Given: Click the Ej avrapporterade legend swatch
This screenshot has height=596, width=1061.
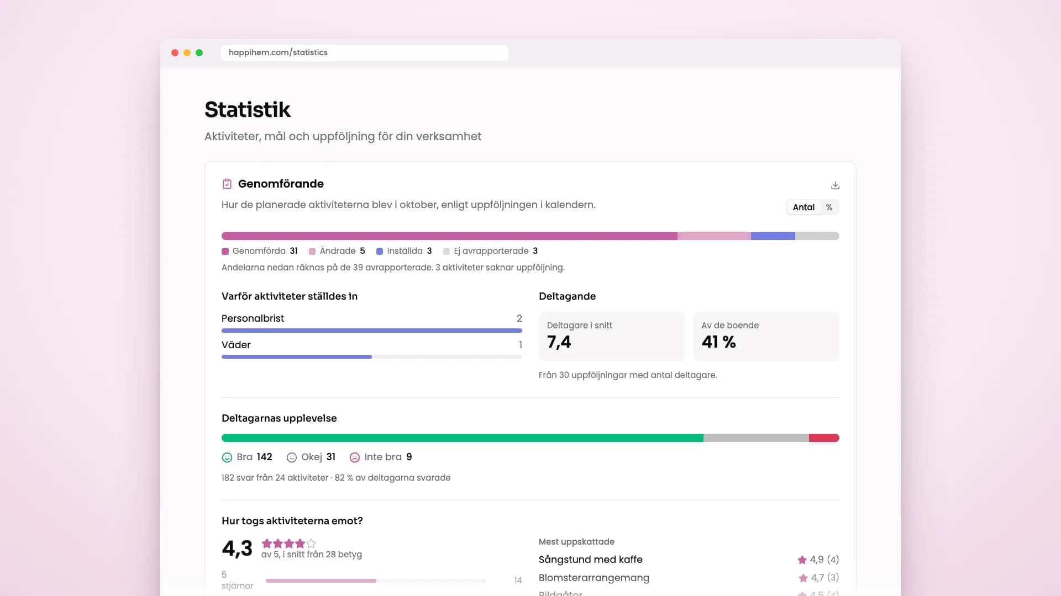Looking at the screenshot, I should (447, 252).
